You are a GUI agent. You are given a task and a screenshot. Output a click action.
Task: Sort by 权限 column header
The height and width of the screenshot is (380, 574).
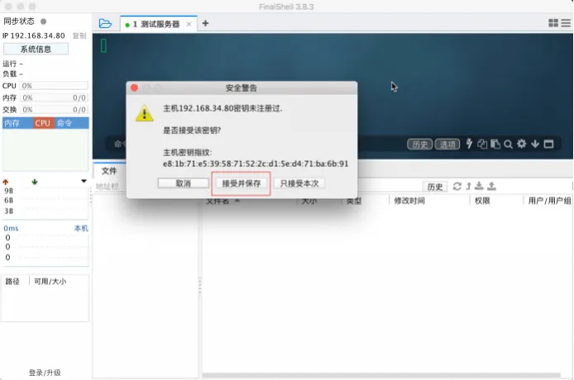coord(496,201)
